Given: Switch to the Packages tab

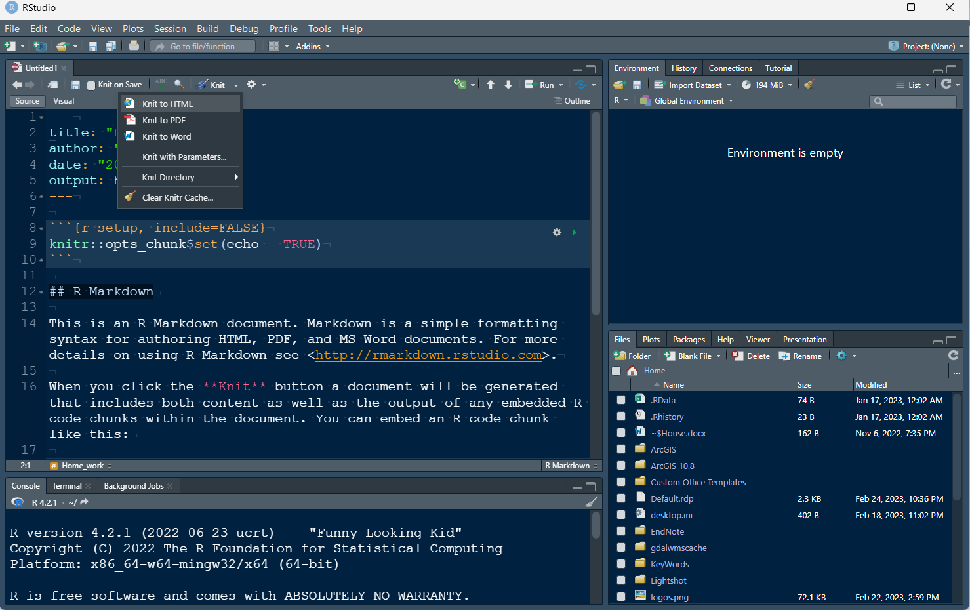Looking at the screenshot, I should pyautogui.click(x=689, y=340).
